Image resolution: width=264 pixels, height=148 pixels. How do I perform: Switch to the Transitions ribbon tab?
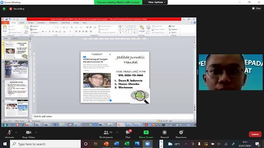point(41,23)
